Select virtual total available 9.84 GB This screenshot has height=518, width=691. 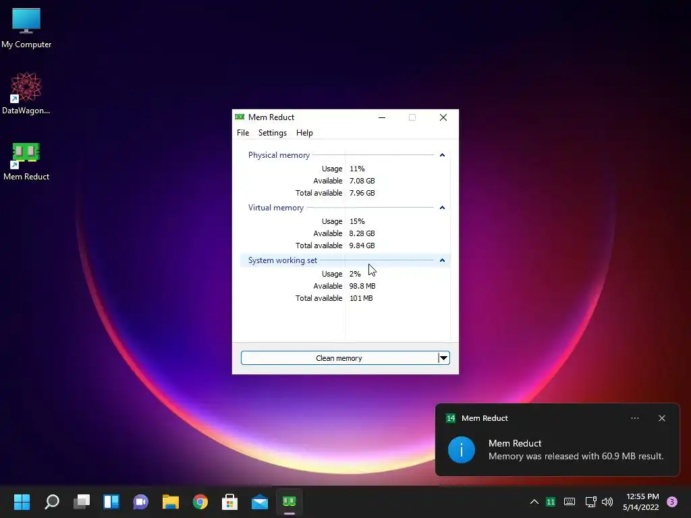click(362, 246)
